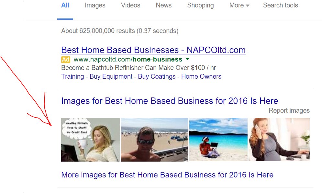Image resolution: width=322 pixels, height=193 pixels.
Task: Open thumbnail of woman holding coffee cup
Action: pyautogui.click(x=91, y=140)
